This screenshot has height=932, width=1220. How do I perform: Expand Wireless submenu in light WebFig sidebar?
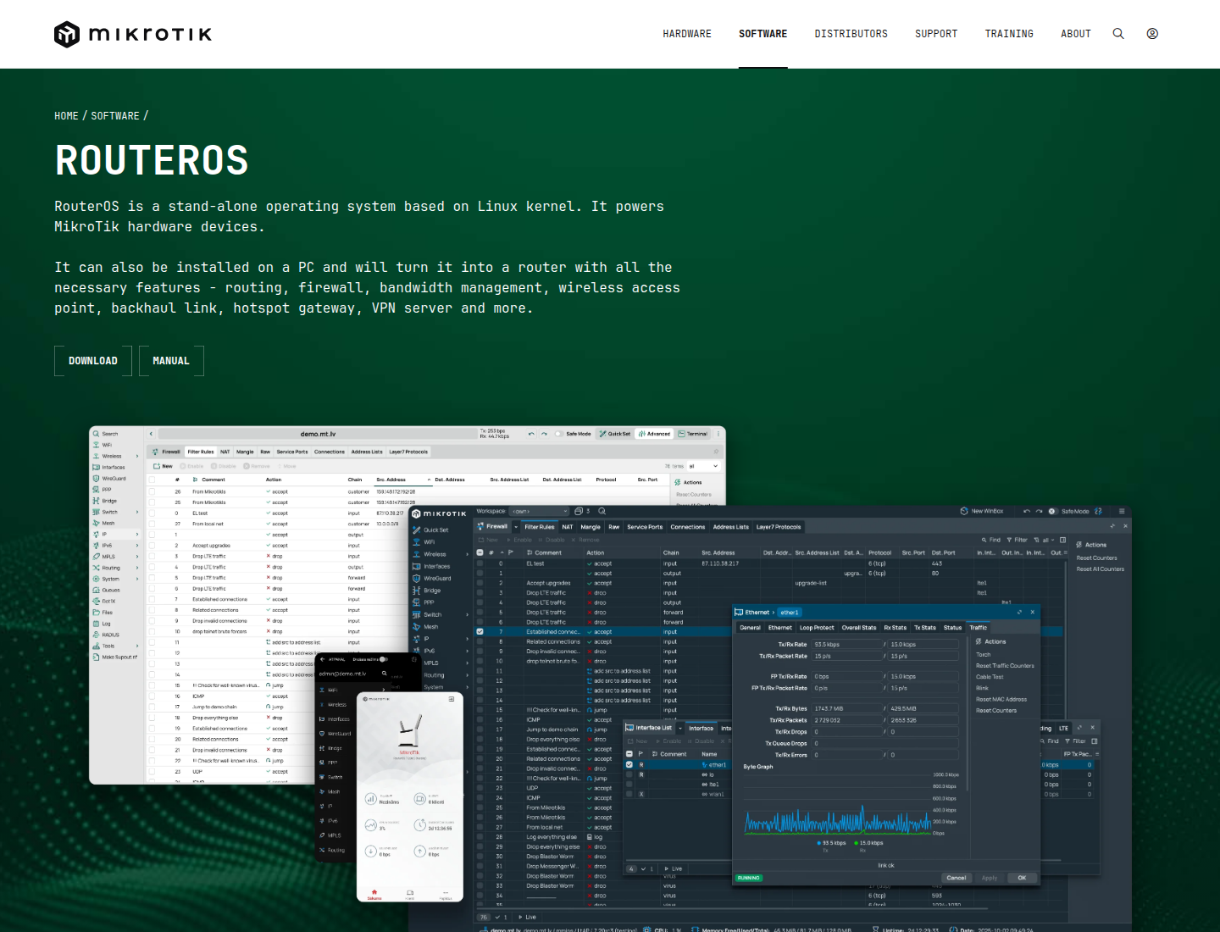tap(137, 456)
